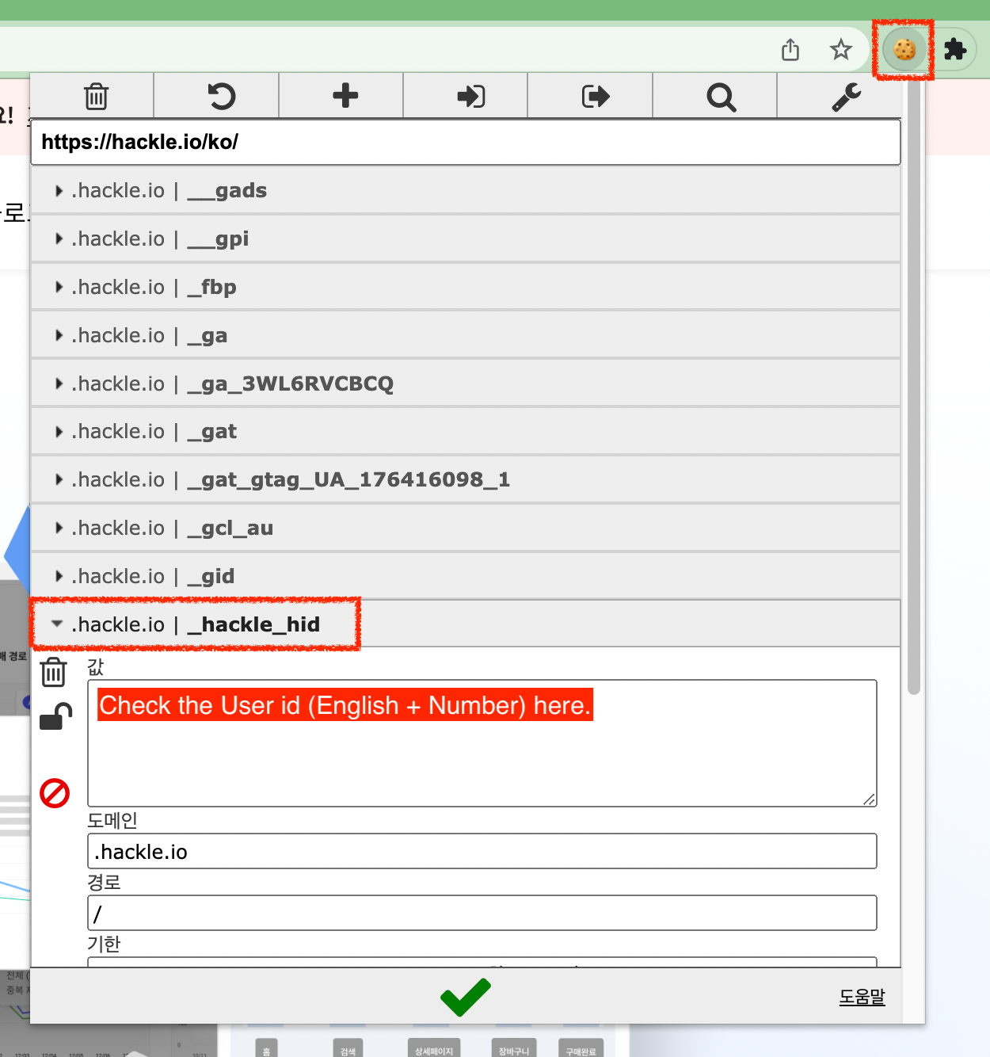
Task: Add a new cookie with the plus icon
Action: [345, 96]
